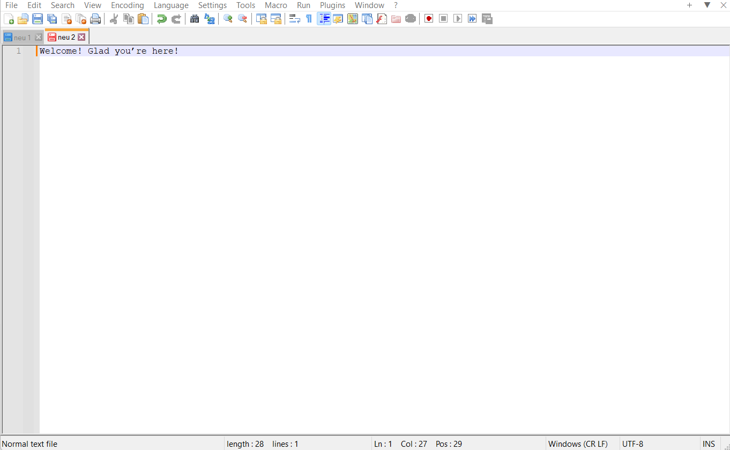Image resolution: width=730 pixels, height=450 pixels.
Task: Toggle show all characters
Action: (309, 18)
